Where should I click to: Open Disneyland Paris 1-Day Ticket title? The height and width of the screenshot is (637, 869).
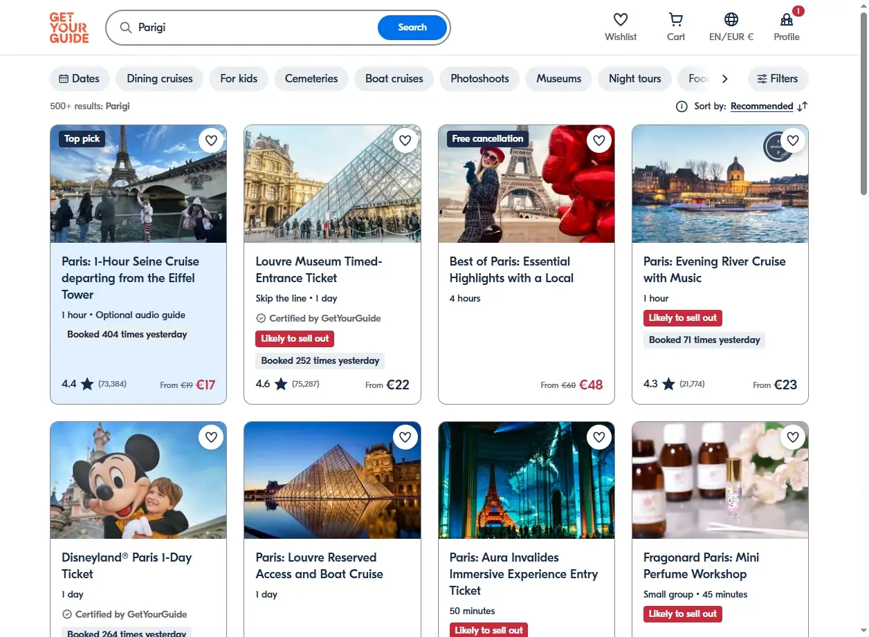pyautogui.click(x=127, y=566)
